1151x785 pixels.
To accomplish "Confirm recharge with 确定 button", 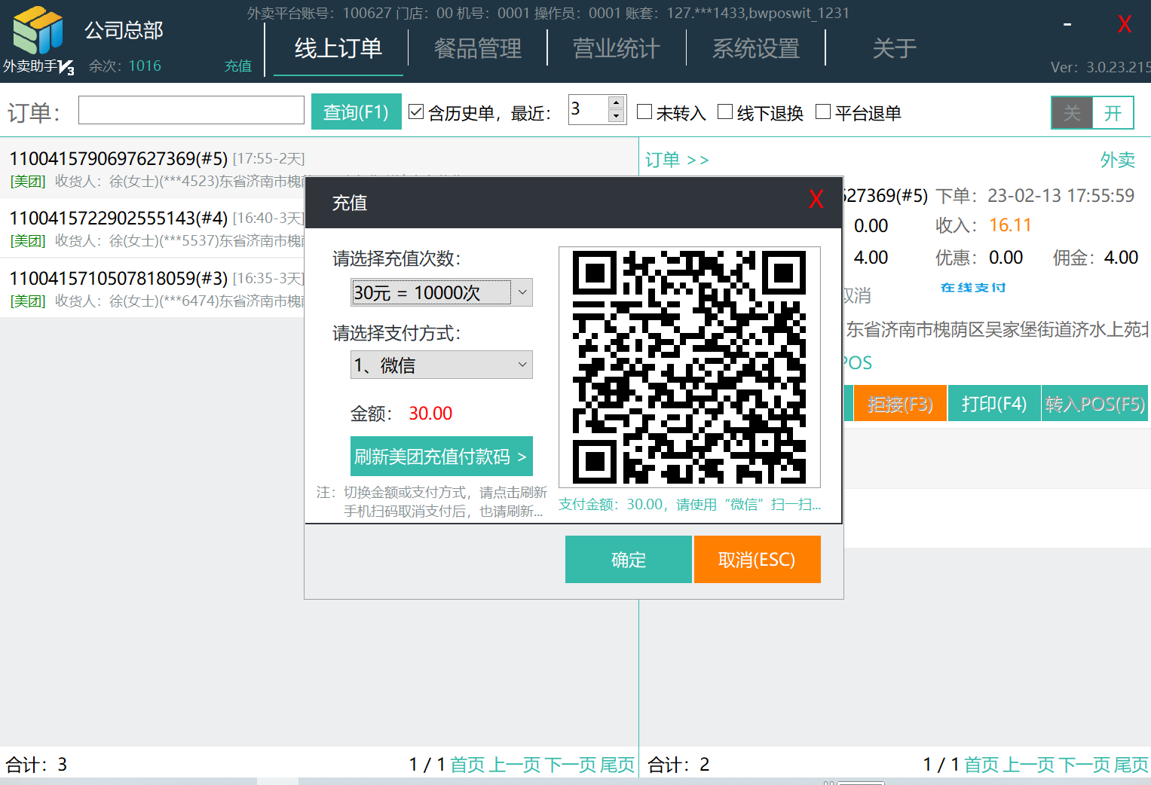I will (x=629, y=560).
